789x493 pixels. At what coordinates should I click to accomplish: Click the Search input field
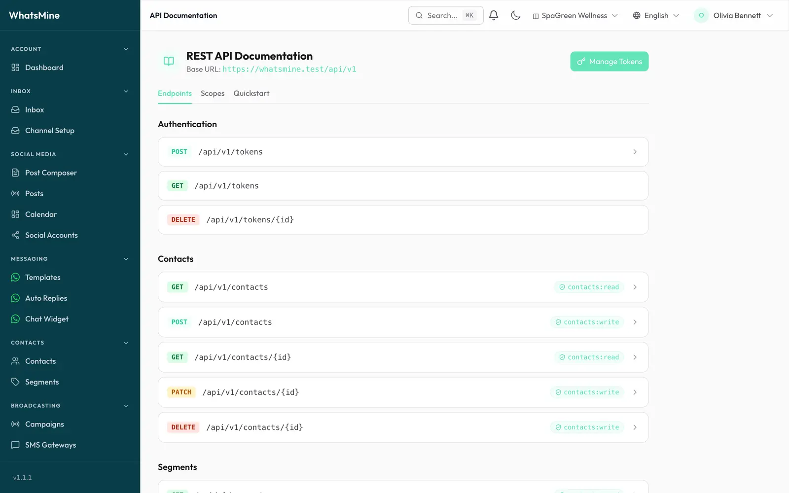(x=446, y=15)
